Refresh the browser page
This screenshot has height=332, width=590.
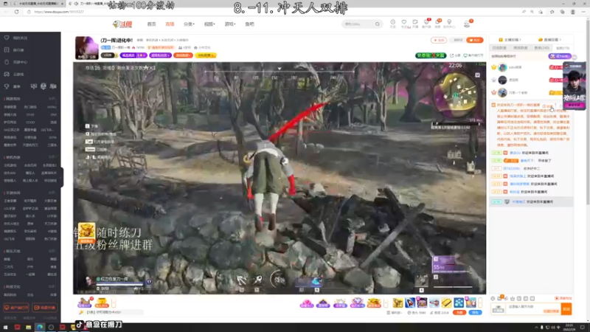point(16,12)
